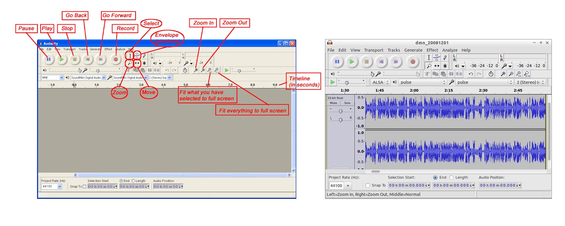Screen dimensions: 565x226
Task: Open the ALSA audio host dropdown
Action: click(380, 82)
